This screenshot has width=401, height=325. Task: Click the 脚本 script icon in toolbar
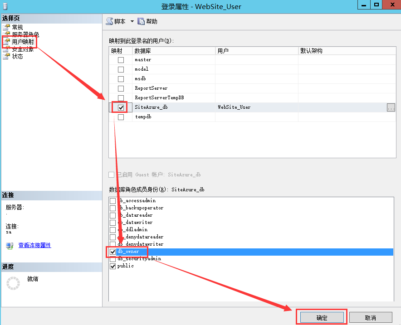[x=110, y=21]
